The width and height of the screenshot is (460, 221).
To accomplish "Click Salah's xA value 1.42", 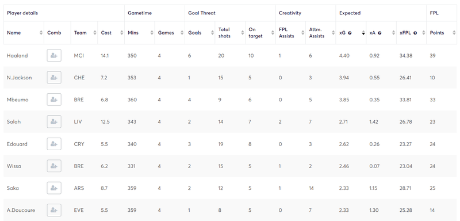I will point(374,121).
